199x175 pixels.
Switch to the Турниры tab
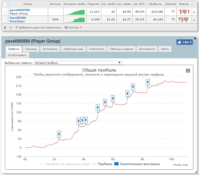(31, 49)
